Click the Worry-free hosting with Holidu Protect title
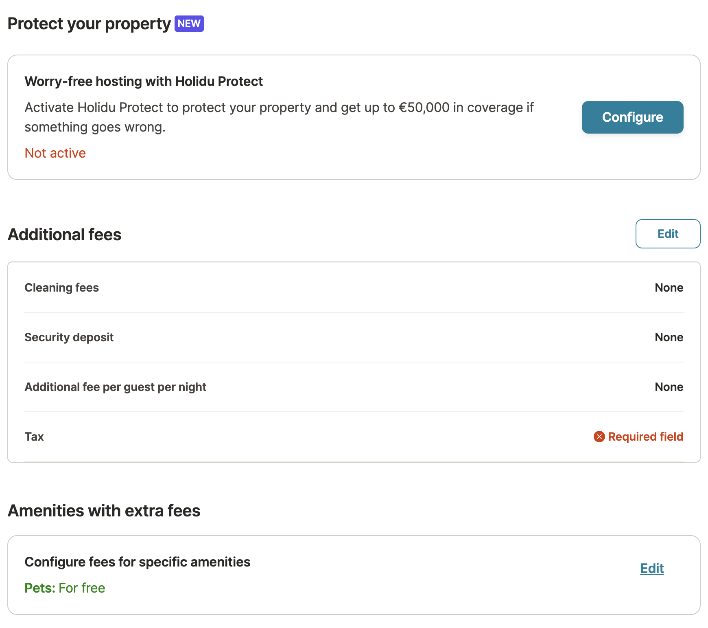 point(144,81)
